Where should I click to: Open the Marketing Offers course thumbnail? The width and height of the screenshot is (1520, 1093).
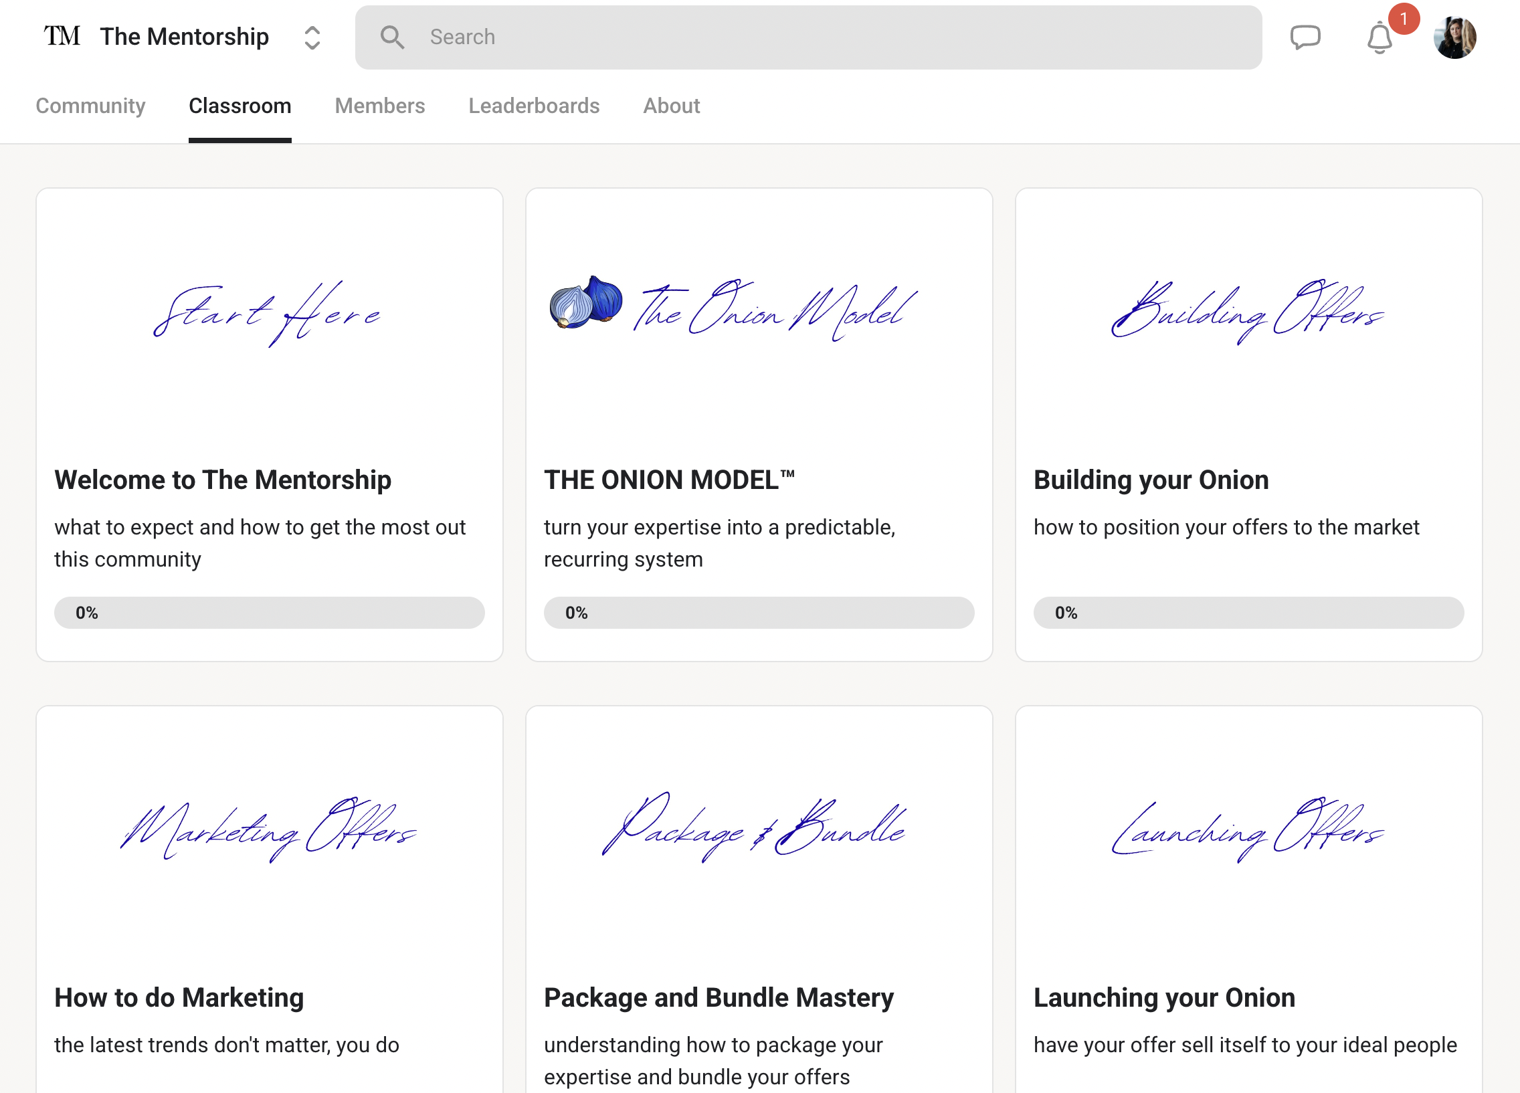point(270,829)
